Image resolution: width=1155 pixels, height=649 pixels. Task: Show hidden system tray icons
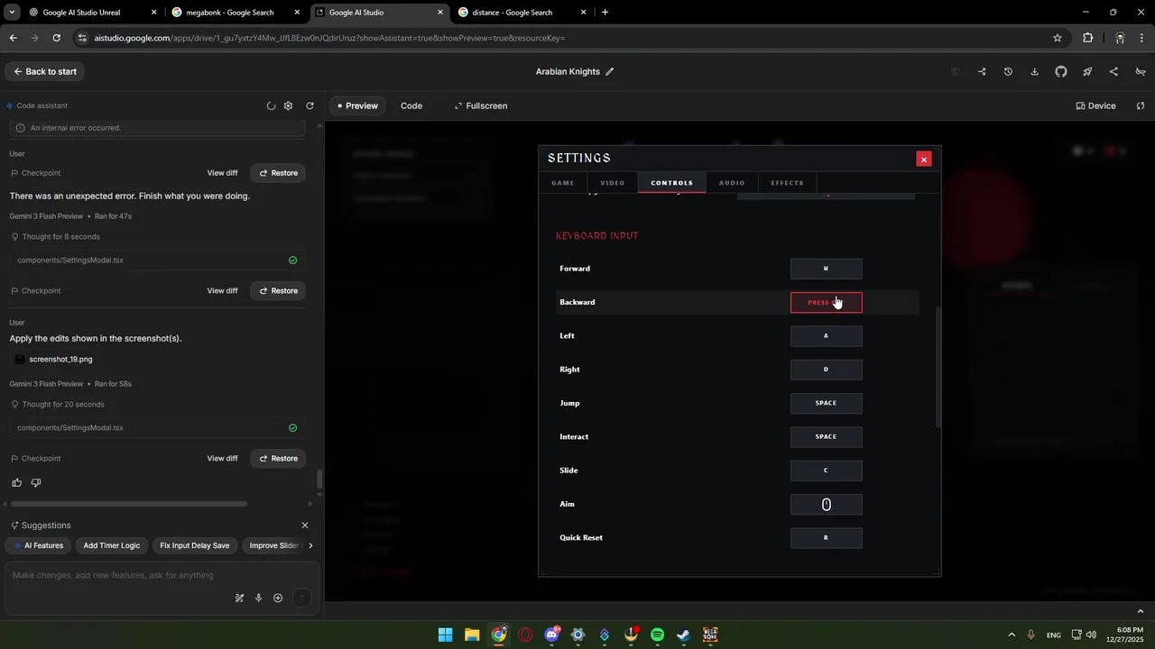tap(1011, 635)
